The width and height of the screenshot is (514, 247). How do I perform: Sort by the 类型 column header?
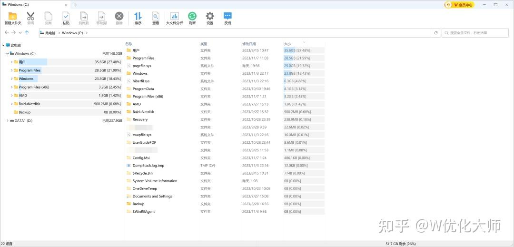(x=204, y=44)
